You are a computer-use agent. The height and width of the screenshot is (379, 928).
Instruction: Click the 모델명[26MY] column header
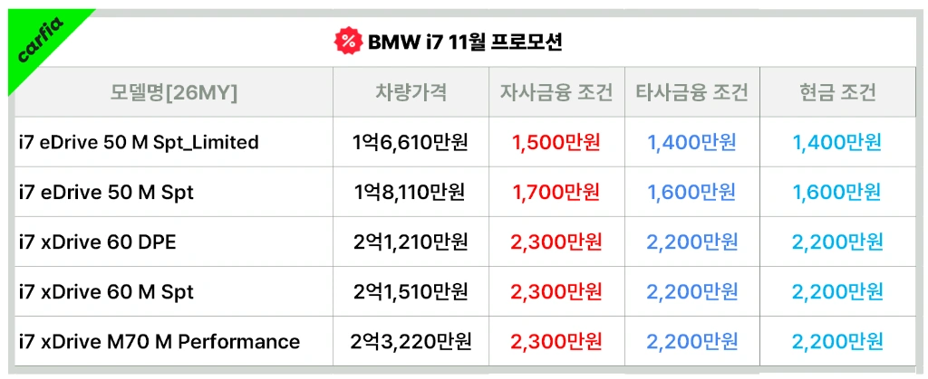(x=174, y=92)
